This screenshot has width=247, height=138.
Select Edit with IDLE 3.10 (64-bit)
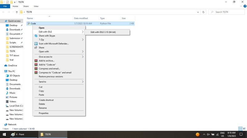click(x=107, y=32)
